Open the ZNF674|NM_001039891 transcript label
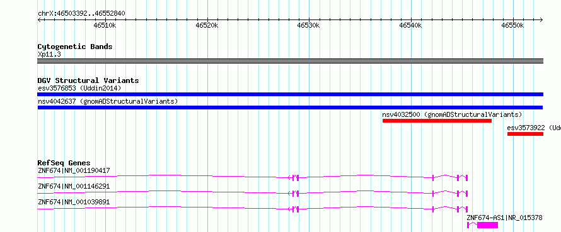 [74, 202]
